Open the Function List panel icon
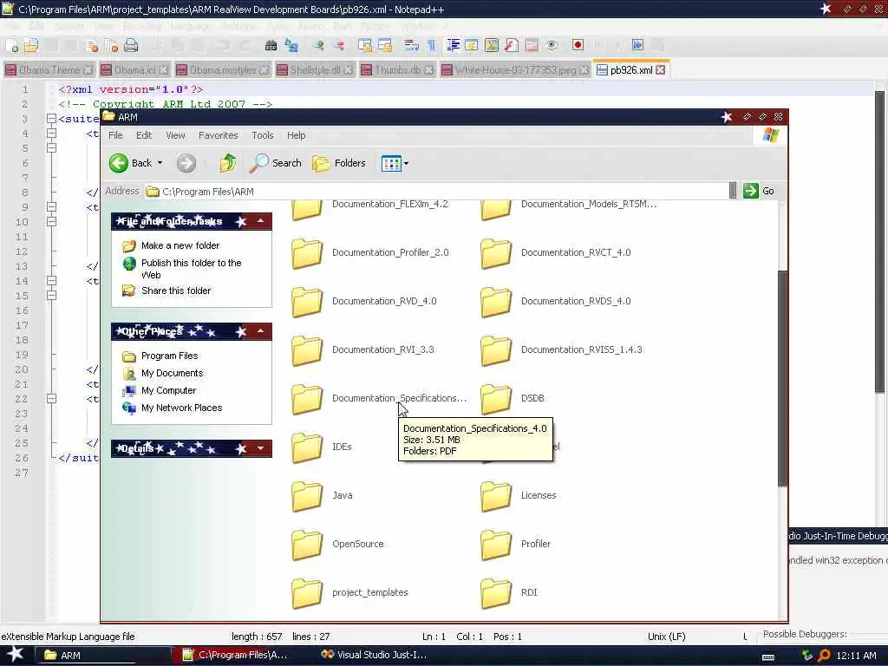 tap(512, 46)
